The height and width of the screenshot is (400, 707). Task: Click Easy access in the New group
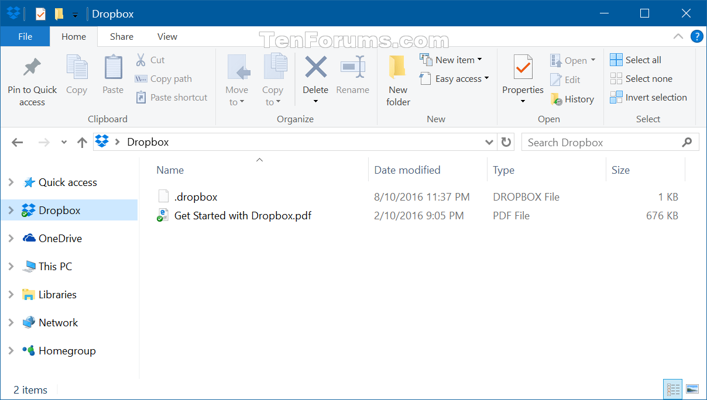[455, 78]
